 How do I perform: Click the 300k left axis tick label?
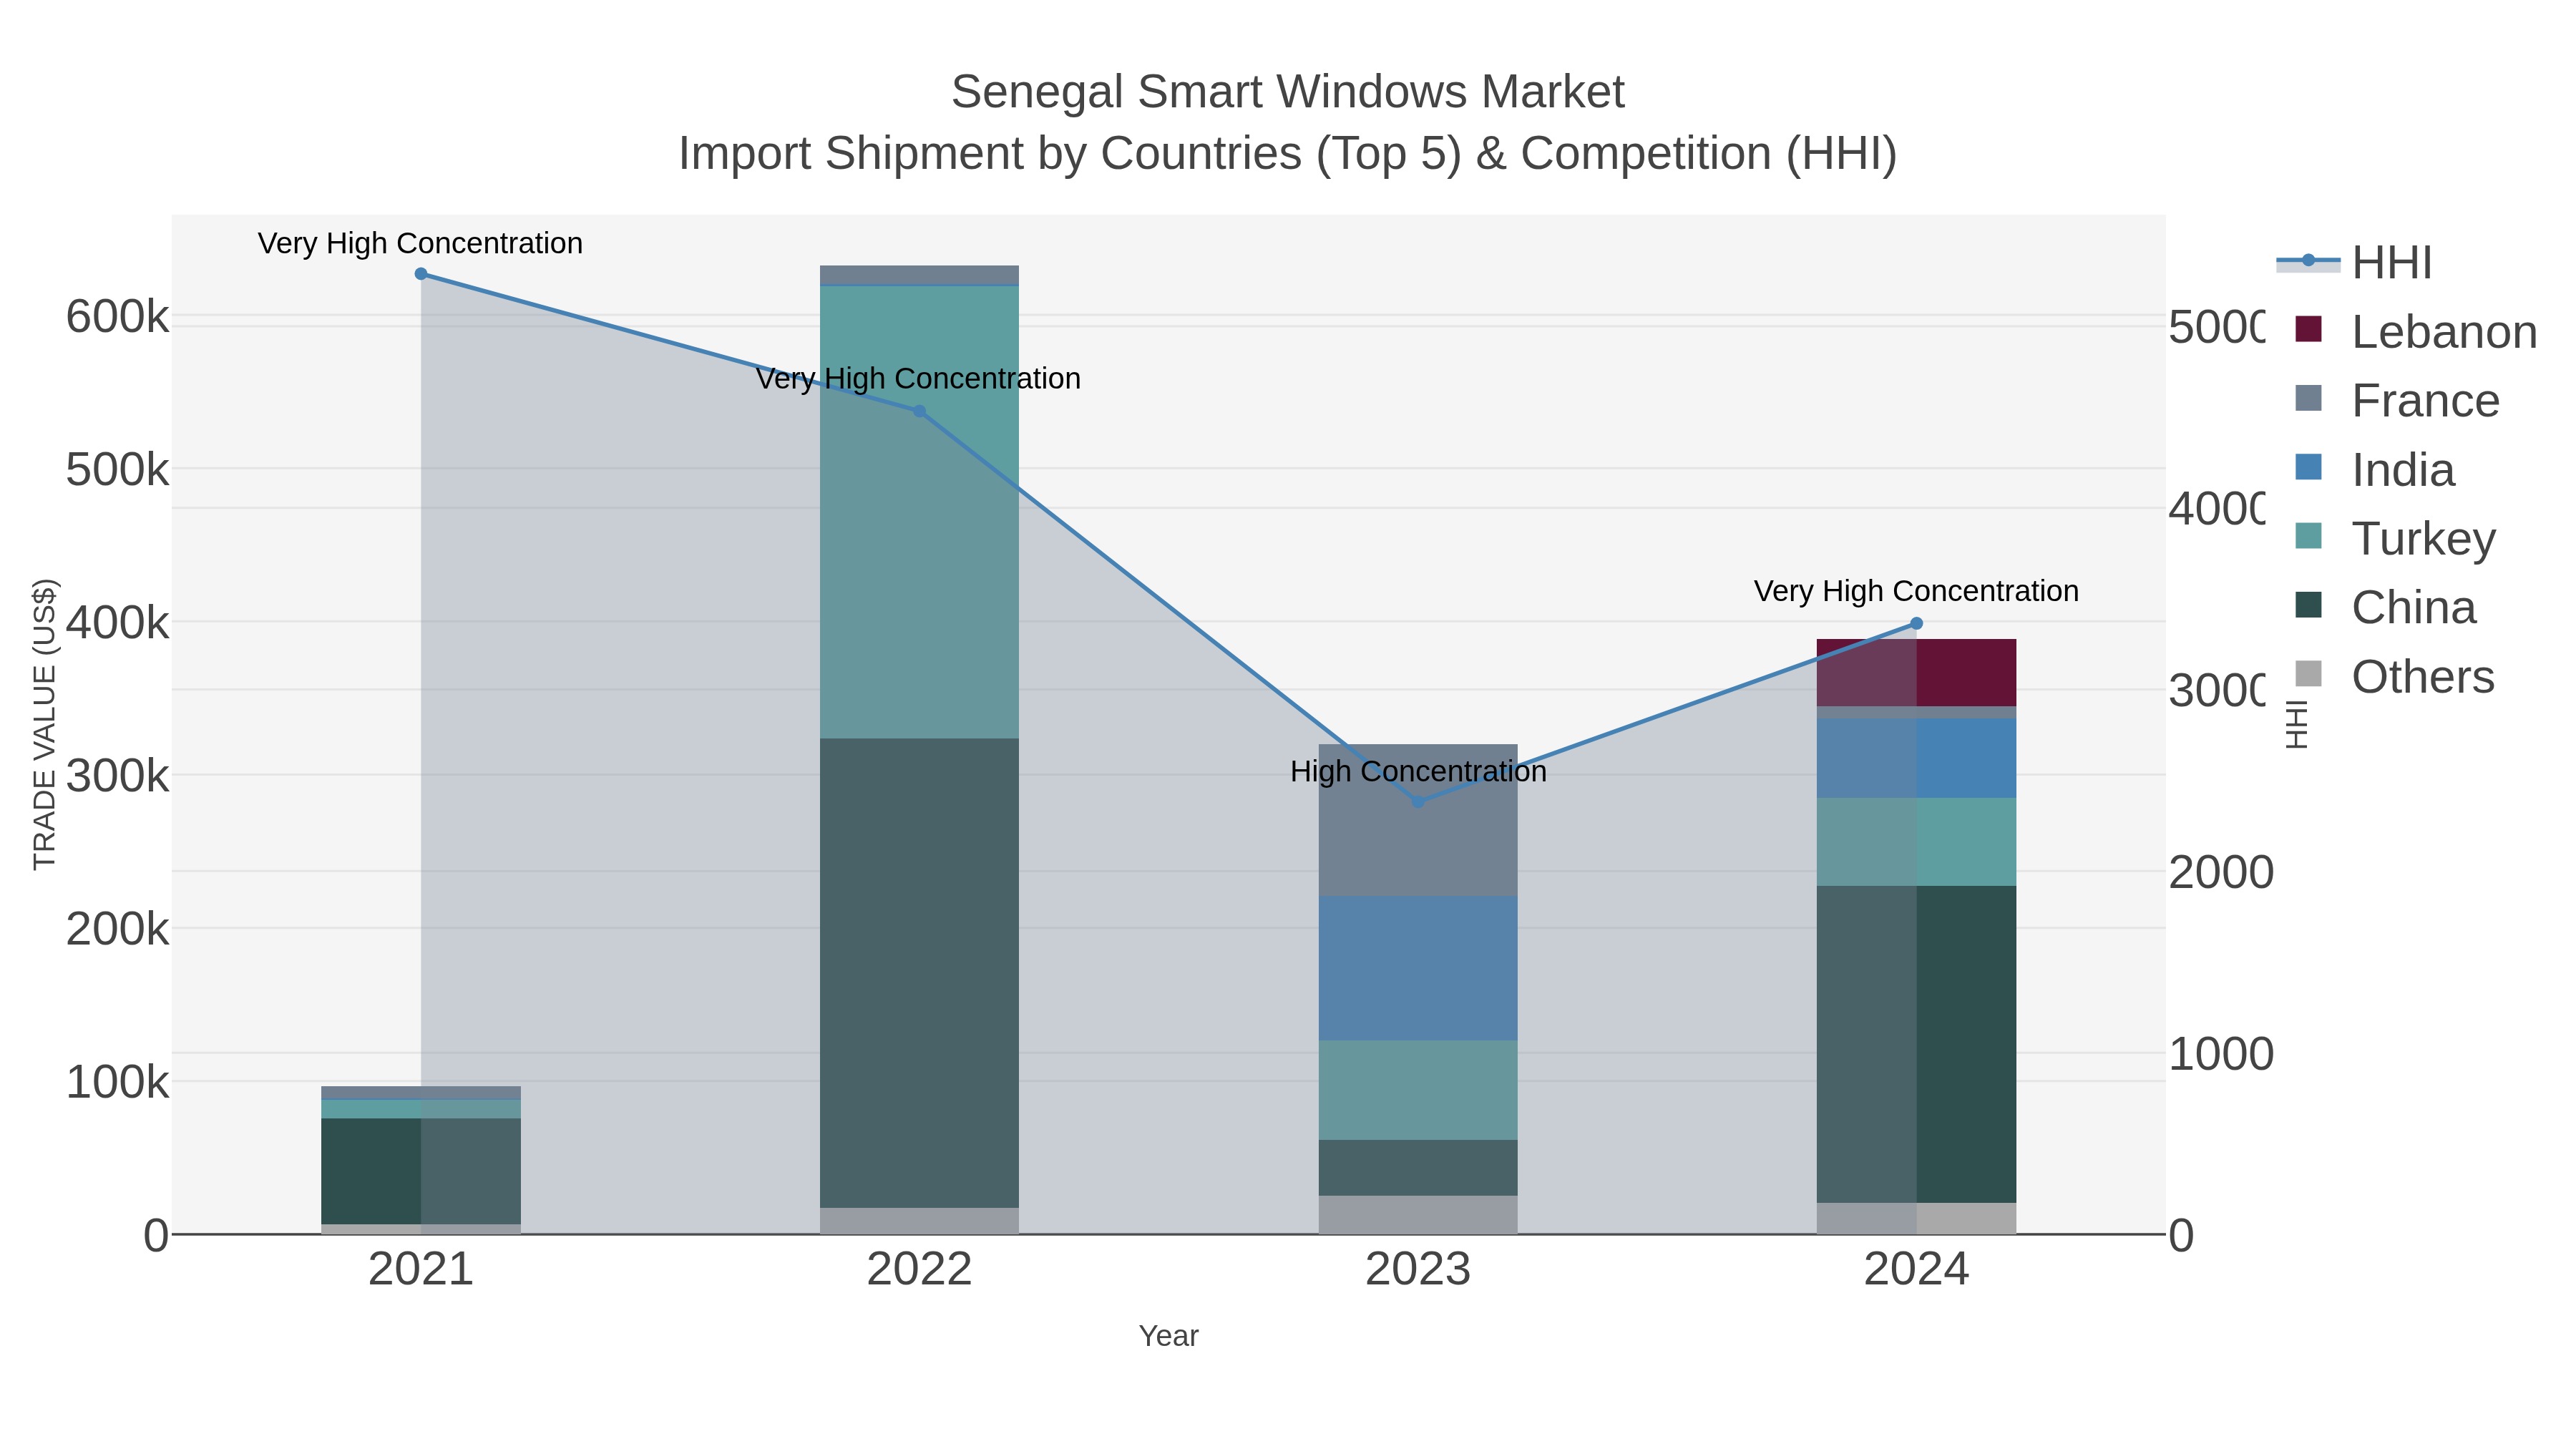[x=118, y=776]
